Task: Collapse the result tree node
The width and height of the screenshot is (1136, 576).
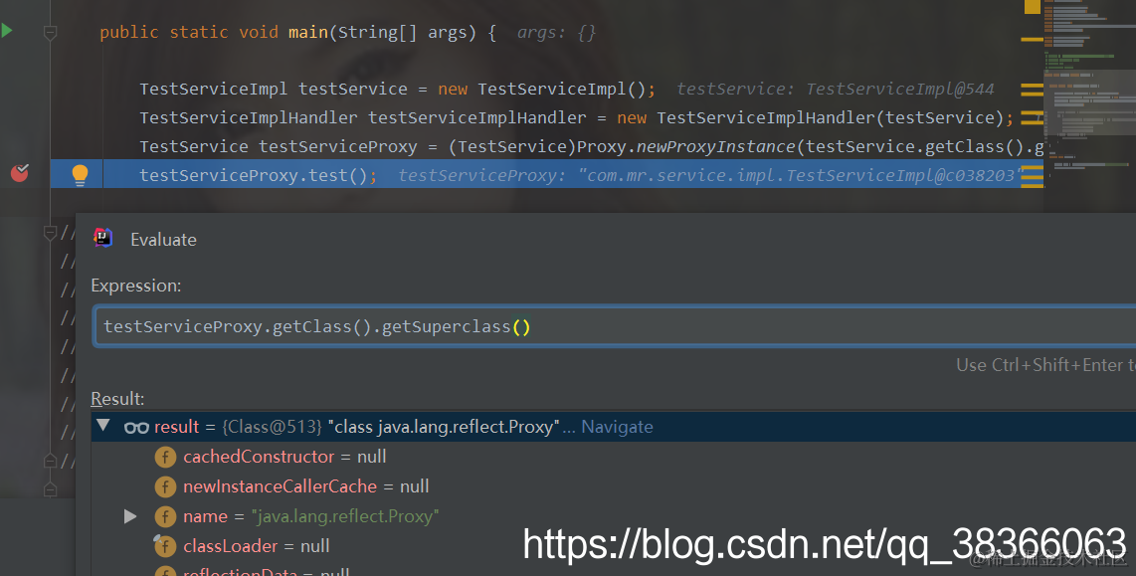Action: coord(102,426)
